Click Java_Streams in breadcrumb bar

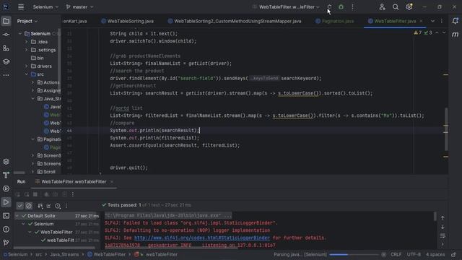(64, 254)
